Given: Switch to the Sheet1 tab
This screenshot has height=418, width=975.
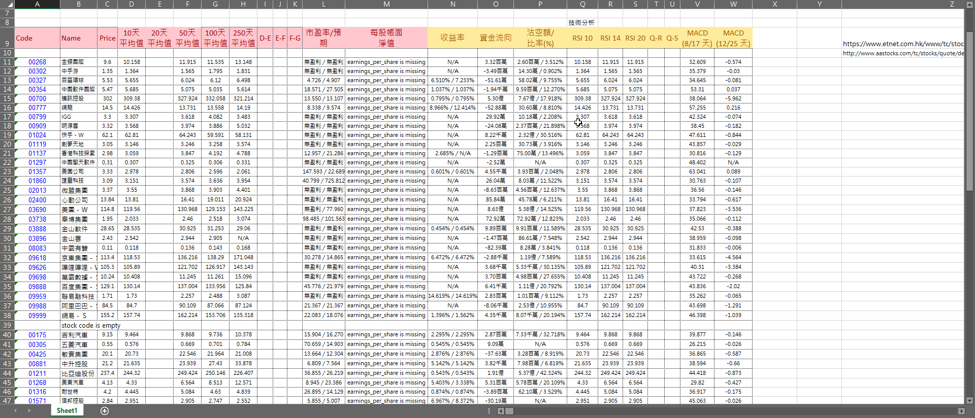Looking at the screenshot, I should [67, 411].
